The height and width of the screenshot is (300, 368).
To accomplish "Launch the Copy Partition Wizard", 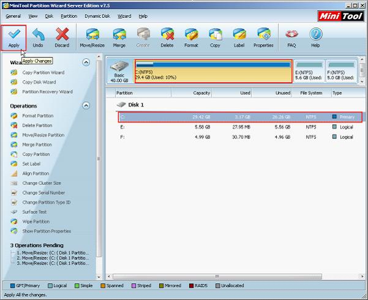I will pyautogui.click(x=43, y=72).
